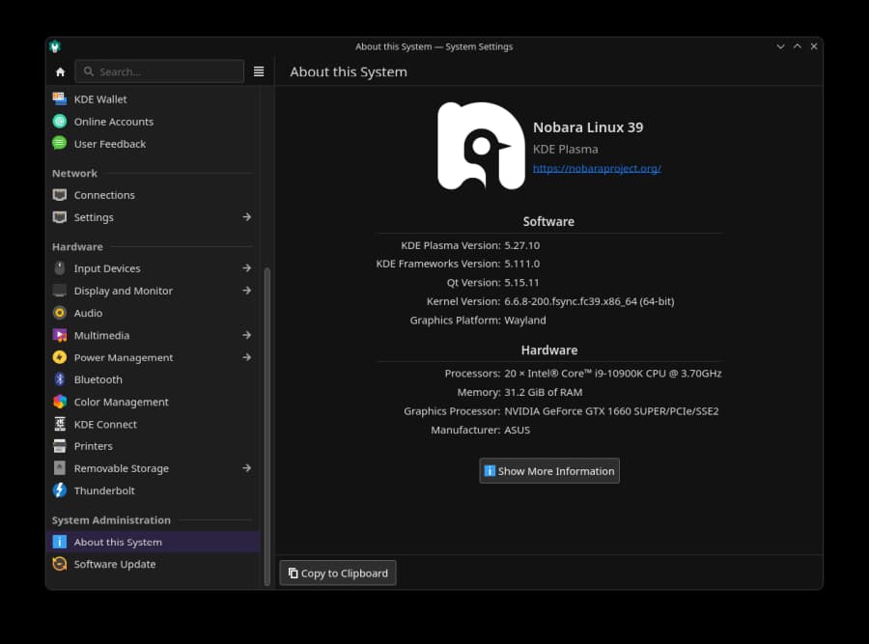Click the Power Management icon
The image size is (869, 644).
coord(60,357)
